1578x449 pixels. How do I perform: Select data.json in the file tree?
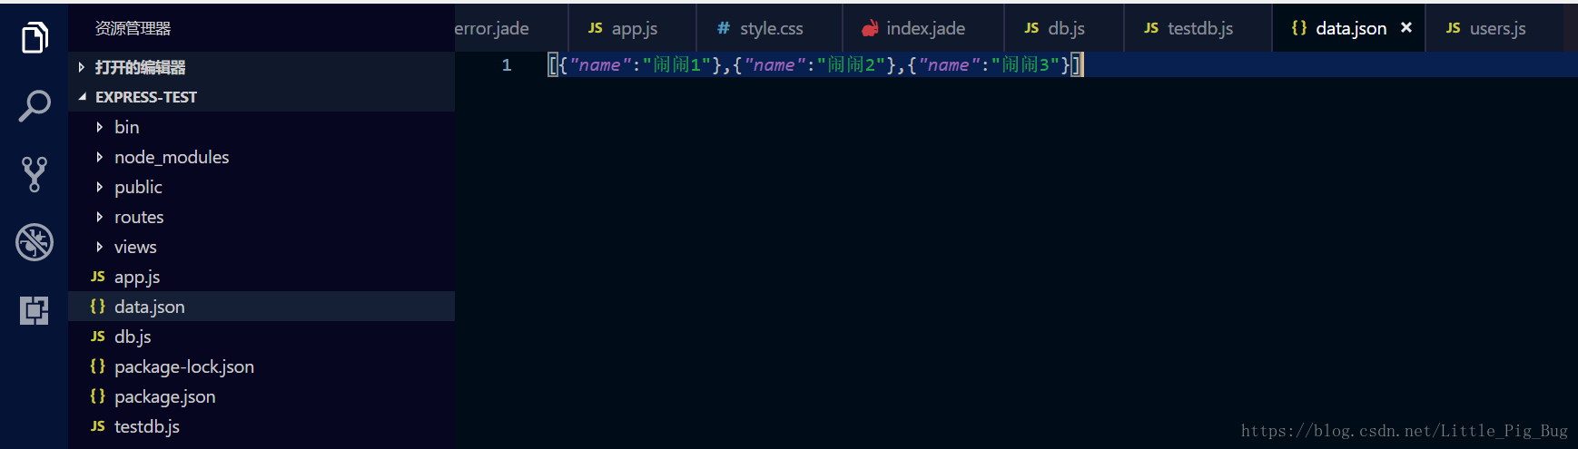[261, 307]
